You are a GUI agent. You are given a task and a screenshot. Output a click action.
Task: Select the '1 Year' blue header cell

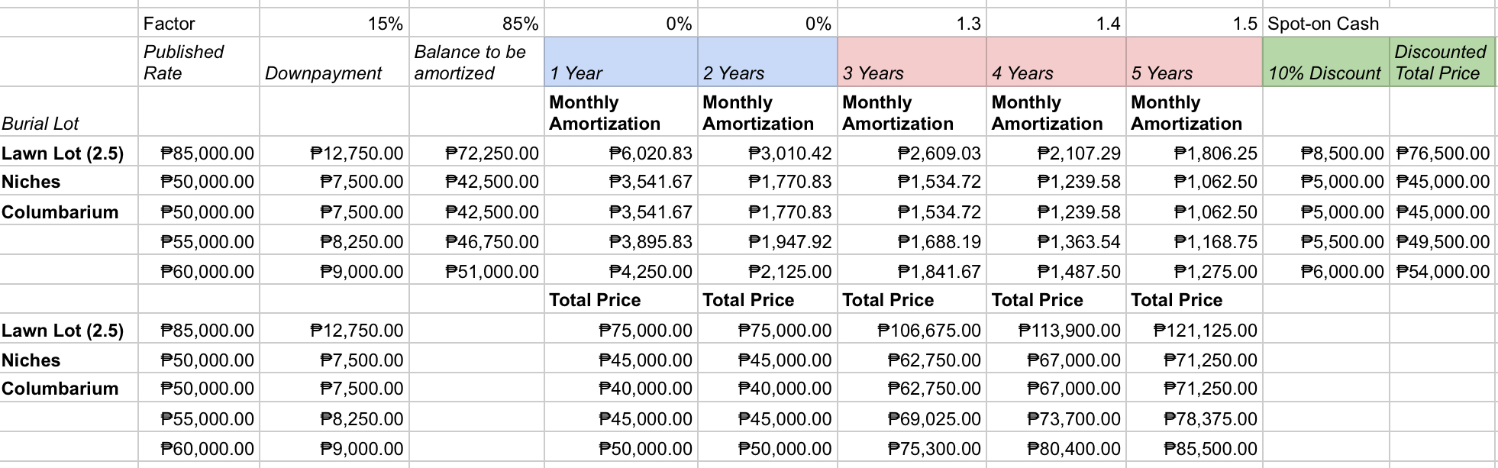coord(620,62)
